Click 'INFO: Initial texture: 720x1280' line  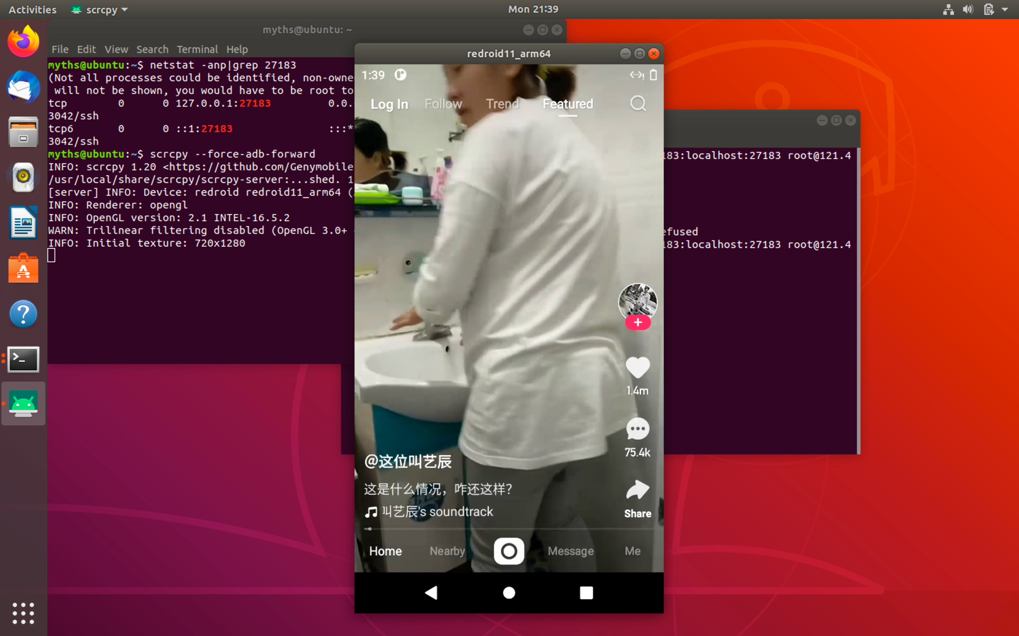pos(147,243)
